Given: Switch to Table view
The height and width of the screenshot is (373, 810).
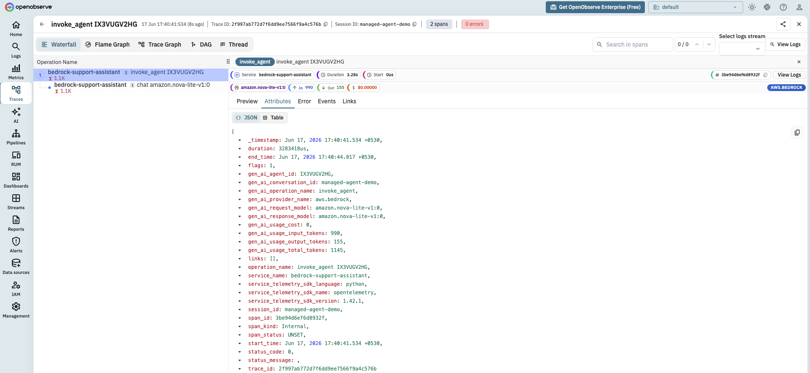Looking at the screenshot, I should pyautogui.click(x=273, y=118).
